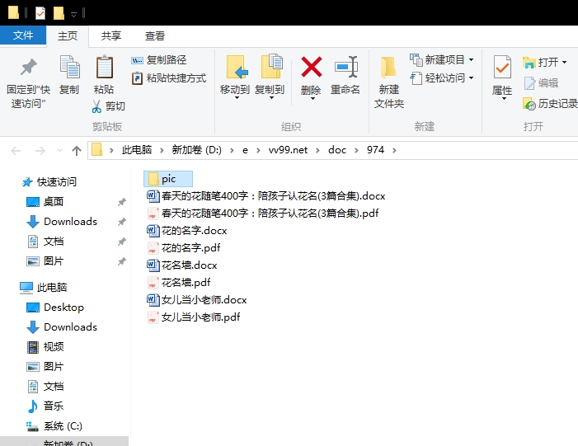
Task: Open pinned 桌面 in Quick access
Action: (x=45, y=202)
